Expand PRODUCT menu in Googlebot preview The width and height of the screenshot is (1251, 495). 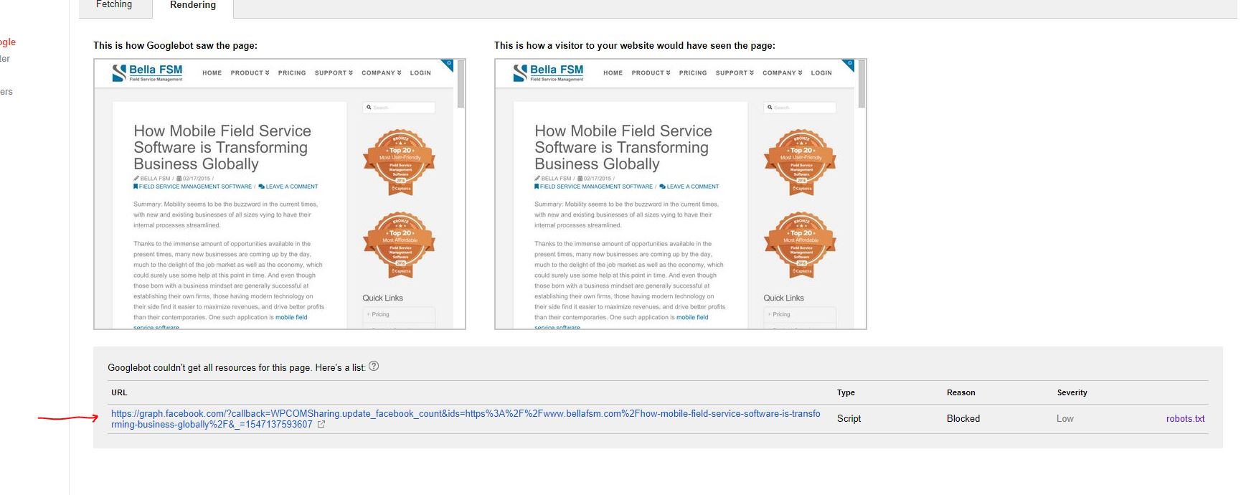250,73
